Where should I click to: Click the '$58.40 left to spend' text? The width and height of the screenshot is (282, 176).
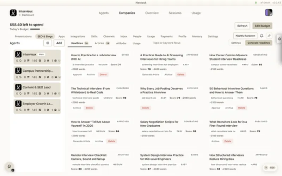(27, 25)
